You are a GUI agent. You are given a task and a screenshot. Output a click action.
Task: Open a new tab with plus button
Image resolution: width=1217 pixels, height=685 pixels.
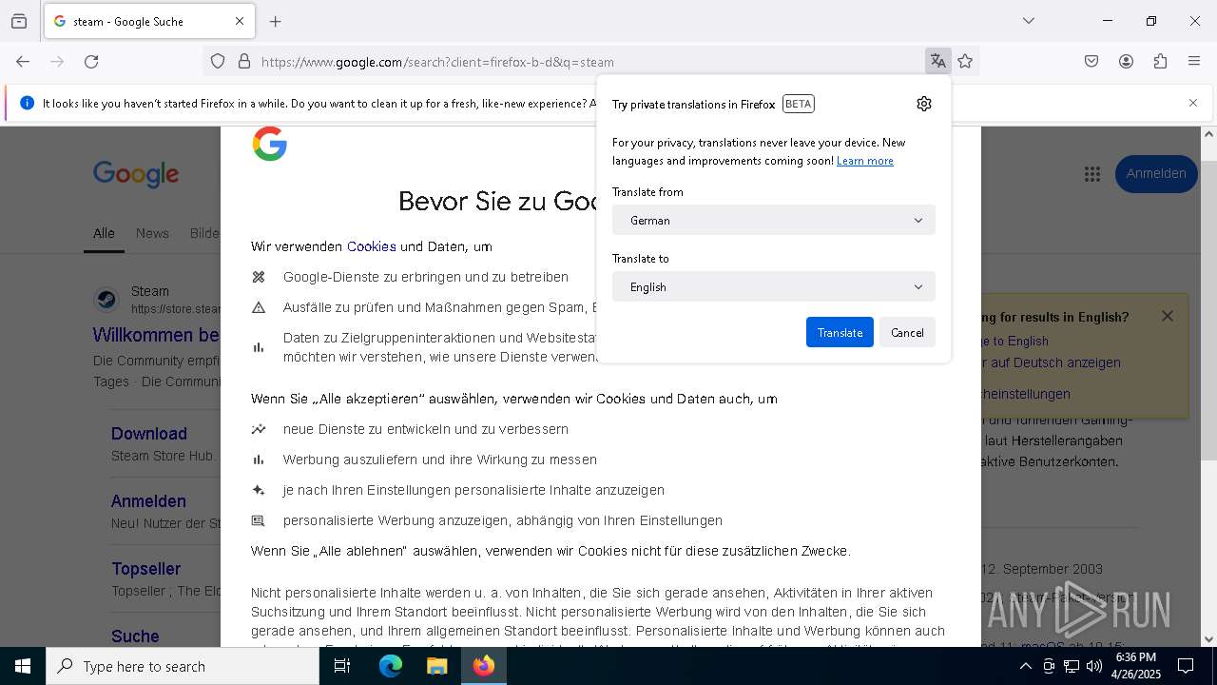tap(276, 21)
